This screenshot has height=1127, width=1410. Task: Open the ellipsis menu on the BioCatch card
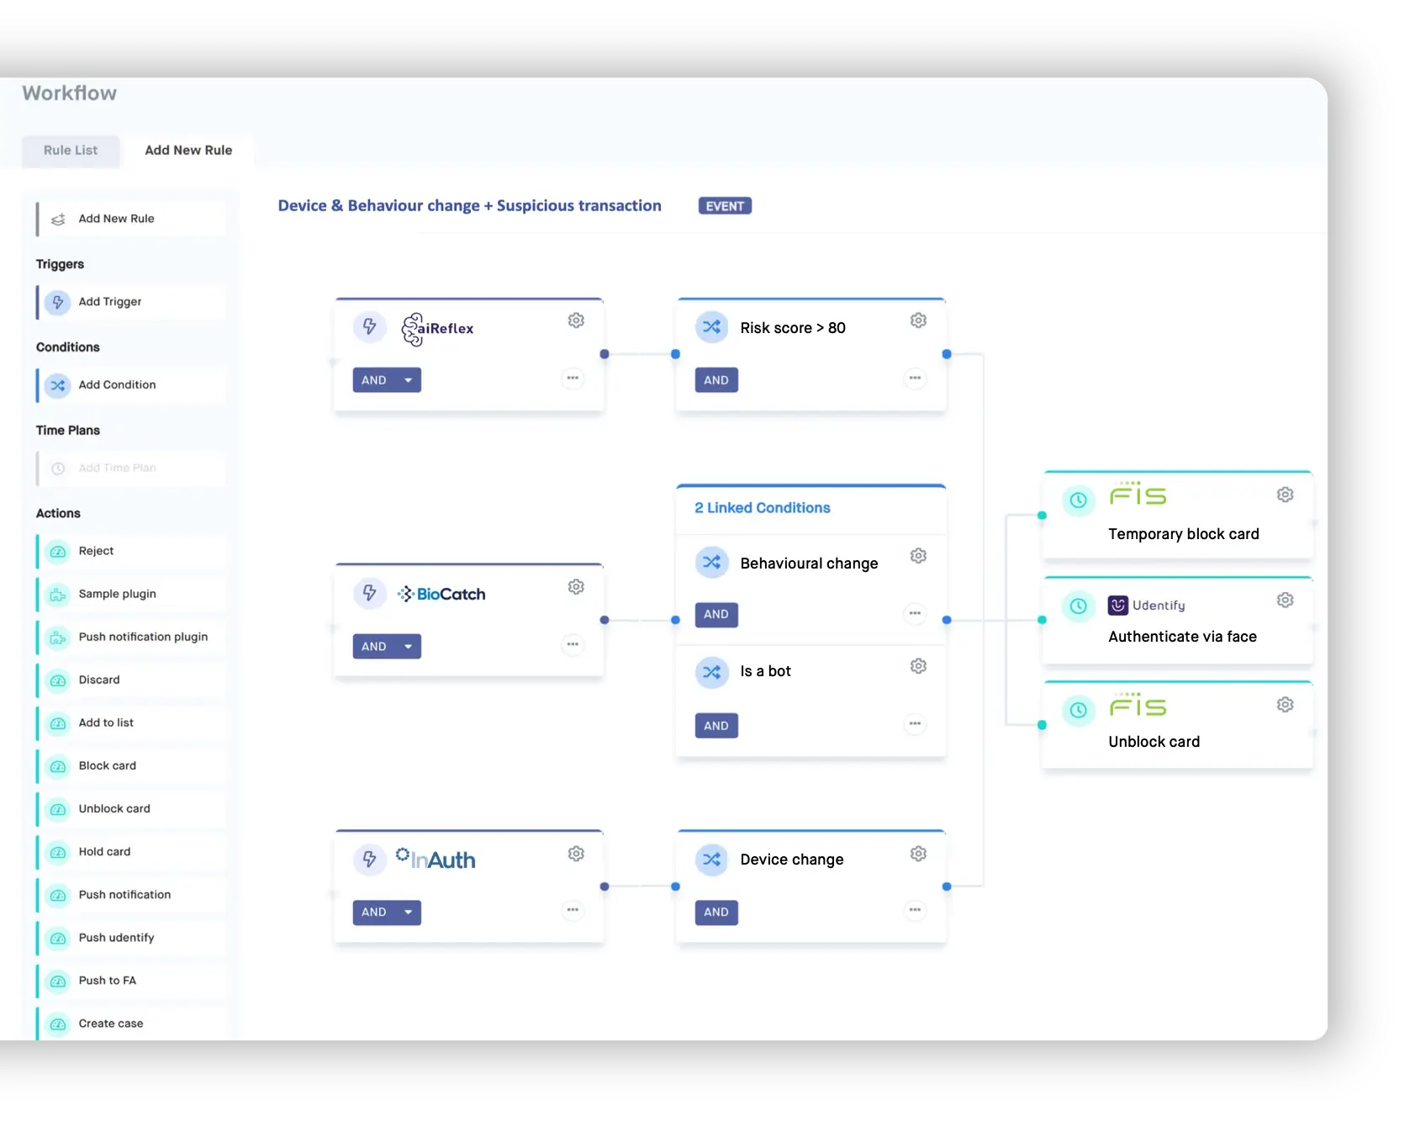(573, 644)
